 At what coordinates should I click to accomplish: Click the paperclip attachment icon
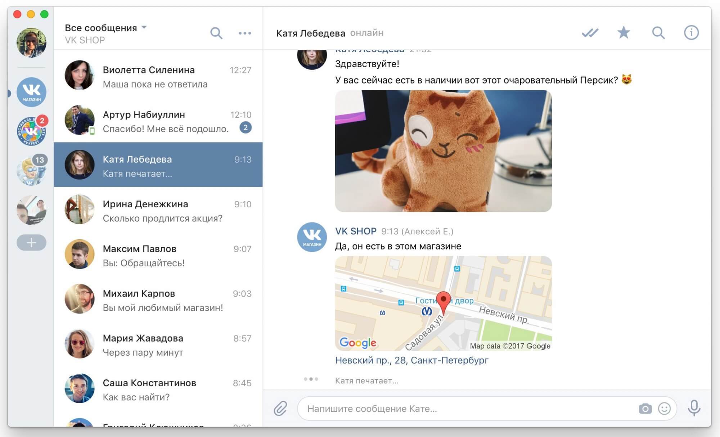tap(280, 409)
